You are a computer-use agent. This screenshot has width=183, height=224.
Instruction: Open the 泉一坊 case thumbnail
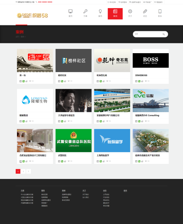tap(35, 61)
